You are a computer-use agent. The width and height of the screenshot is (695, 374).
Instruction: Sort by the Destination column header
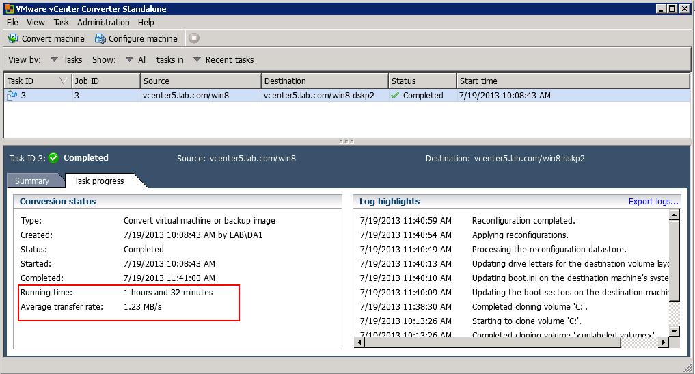(x=325, y=81)
